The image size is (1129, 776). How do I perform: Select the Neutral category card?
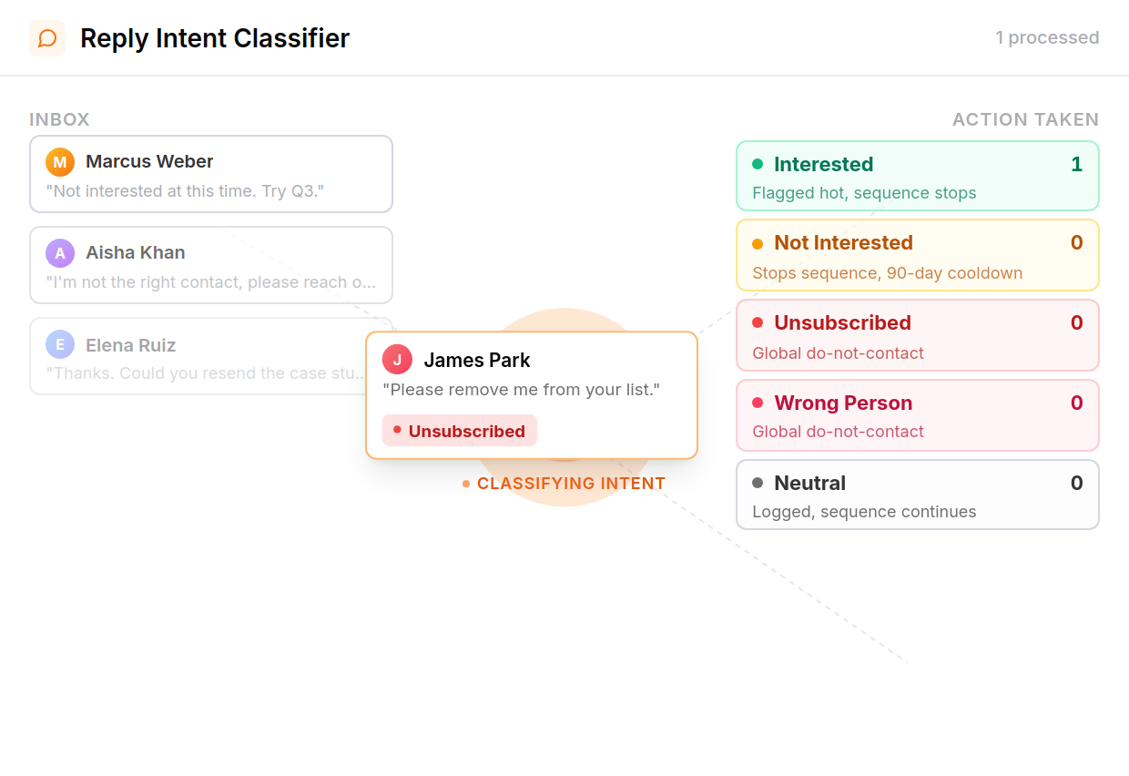[918, 495]
